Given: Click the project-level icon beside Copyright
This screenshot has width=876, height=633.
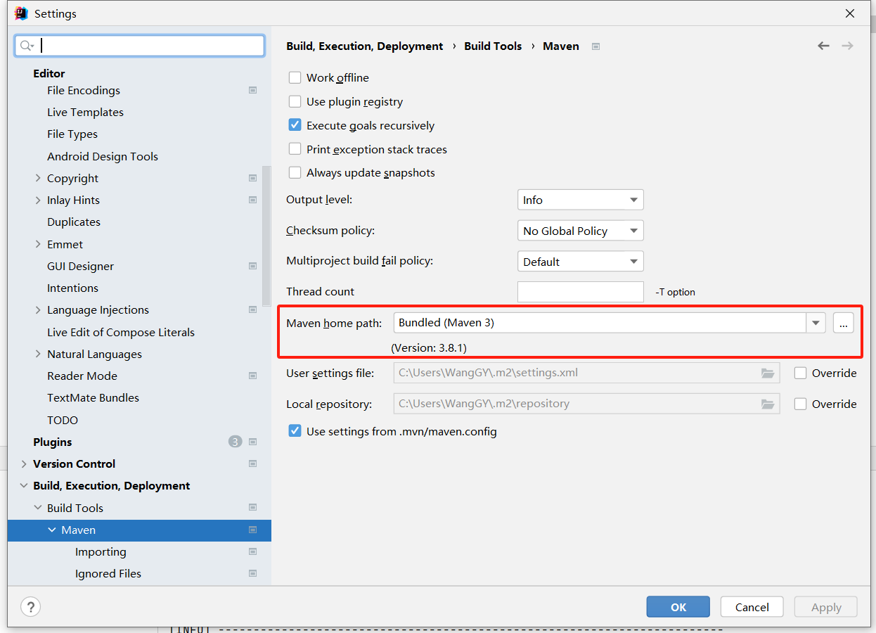Looking at the screenshot, I should [252, 178].
